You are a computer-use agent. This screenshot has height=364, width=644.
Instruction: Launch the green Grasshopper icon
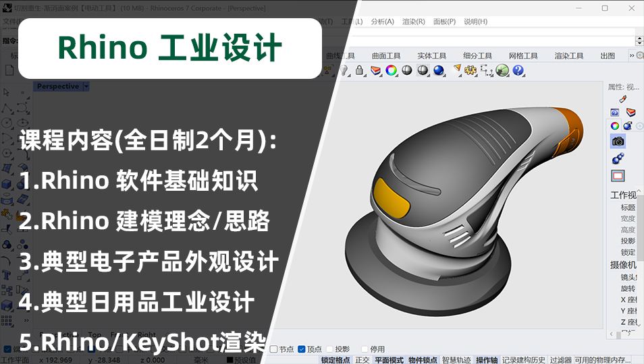click(x=502, y=71)
